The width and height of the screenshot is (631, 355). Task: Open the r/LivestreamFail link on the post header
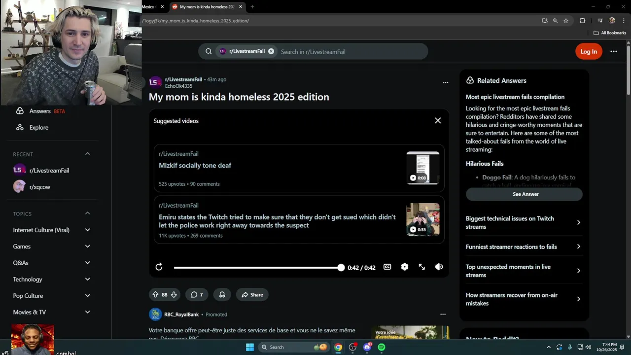pos(183,79)
